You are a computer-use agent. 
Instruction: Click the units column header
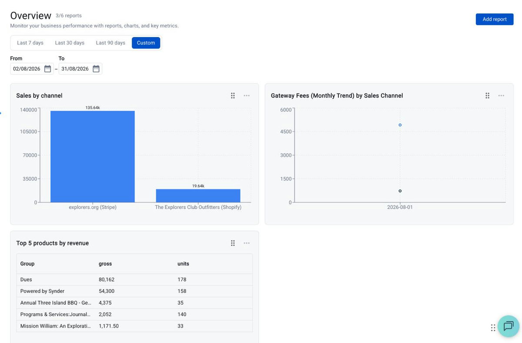coord(183,264)
